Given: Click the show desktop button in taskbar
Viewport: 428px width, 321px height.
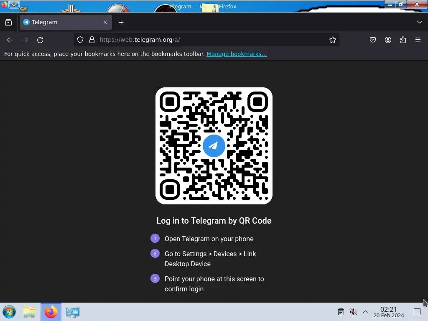Looking at the screenshot, I should click(417, 312).
